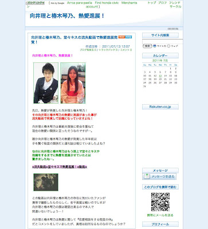This screenshot has width=208, height=229.
Task: Click into the site search text field
Action: tap(162, 42)
